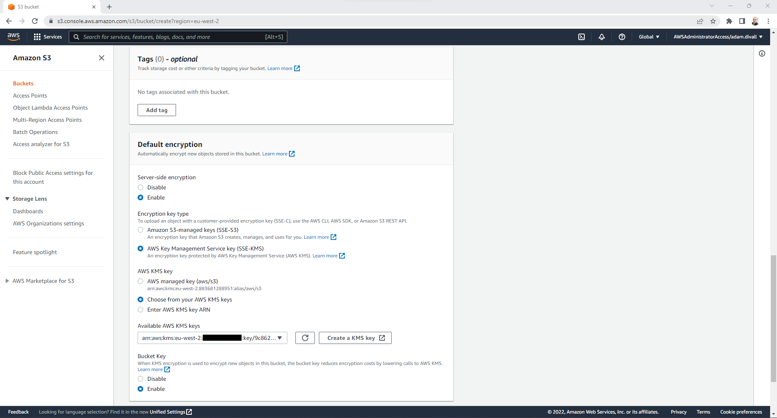Open Object Lambda Access Points
This screenshot has height=418, width=777.
coord(50,108)
